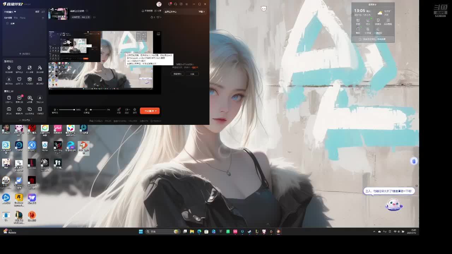Open the hamburger main menu in the title bar

pyautogui.click(x=186, y=4)
